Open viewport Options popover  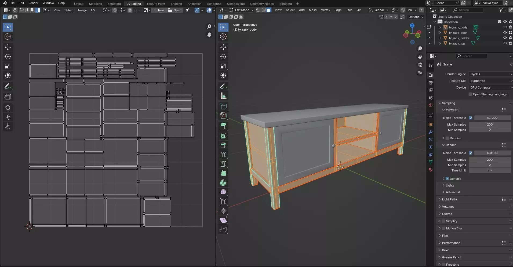416,17
